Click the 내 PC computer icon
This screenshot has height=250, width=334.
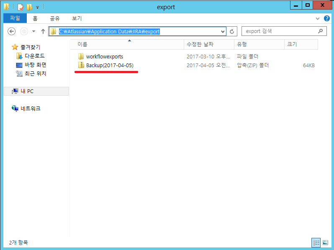[15, 91]
